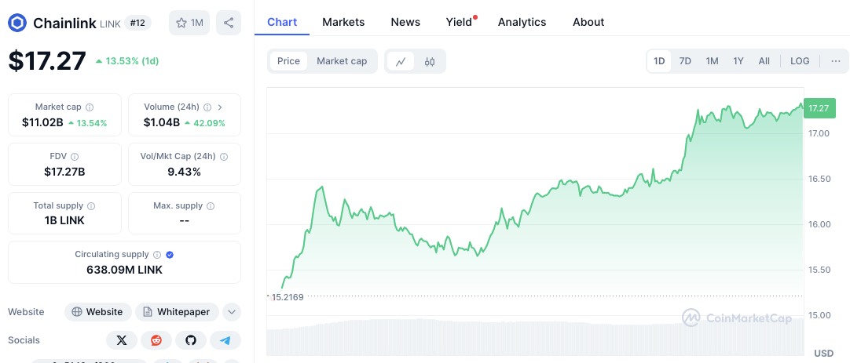Viewport: 850px width, 363px height.
Task: Click the Chainlink logo icon
Action: point(17,23)
